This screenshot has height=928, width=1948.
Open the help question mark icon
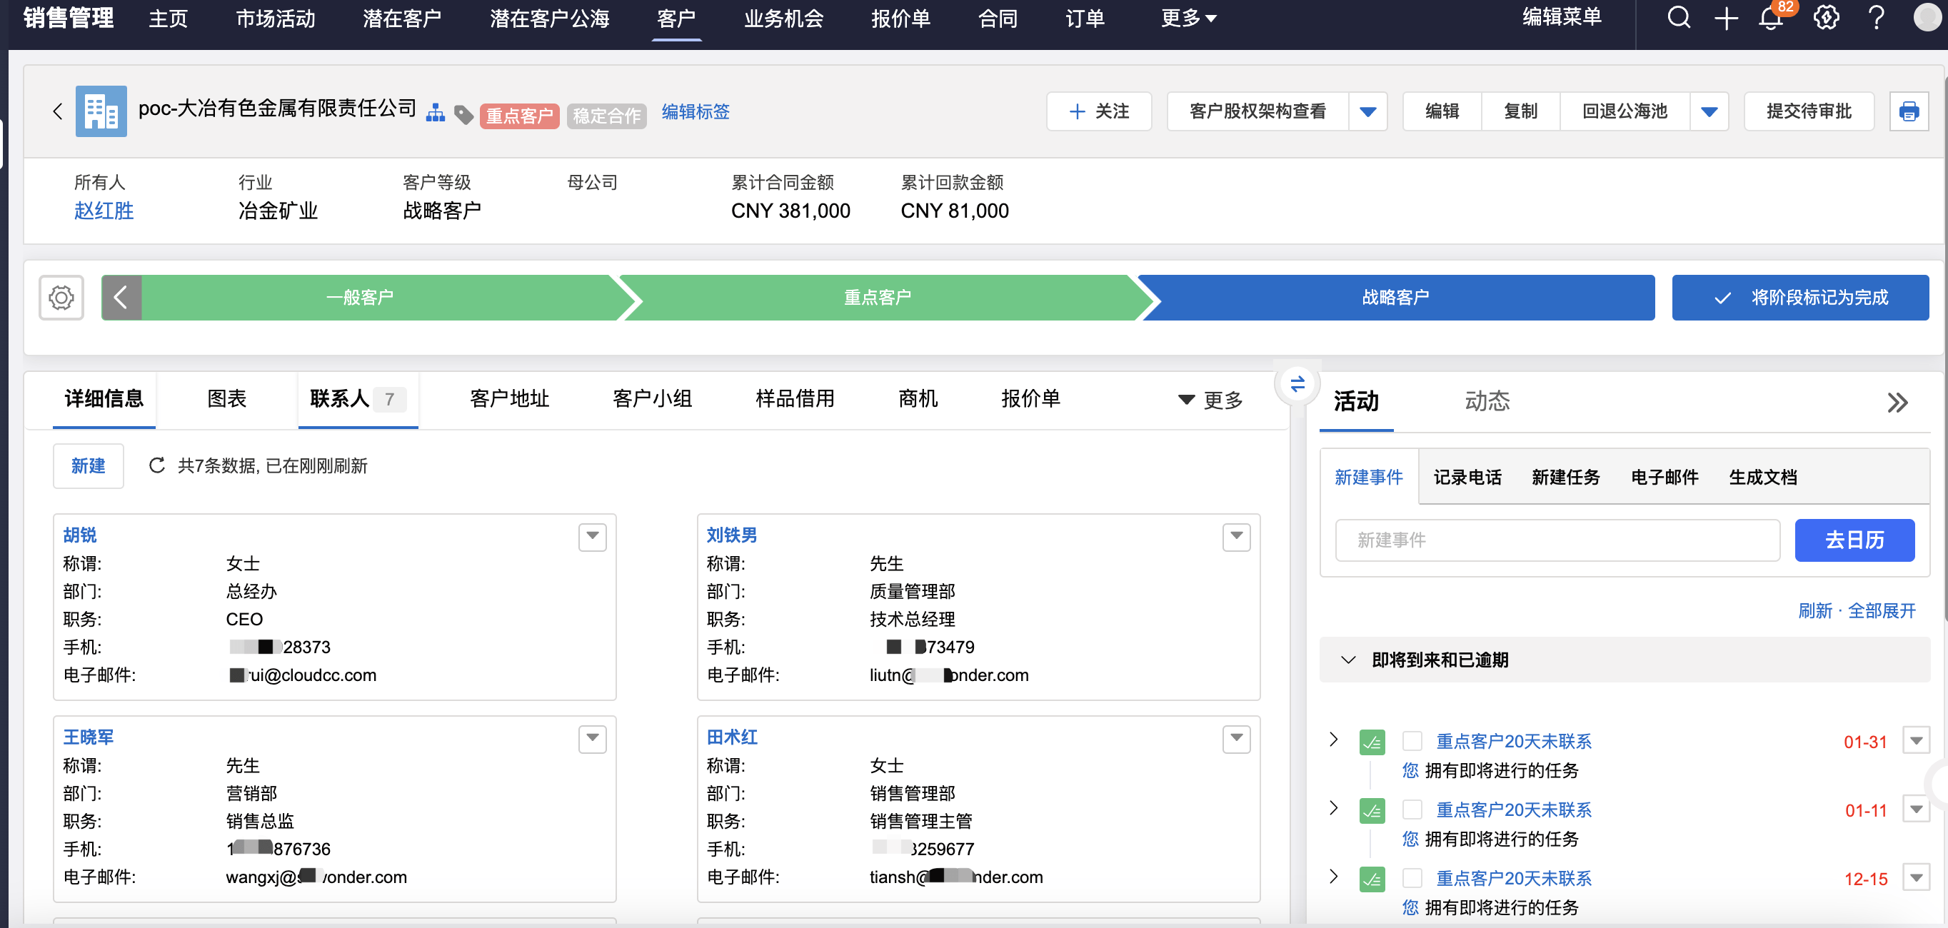point(1876,17)
